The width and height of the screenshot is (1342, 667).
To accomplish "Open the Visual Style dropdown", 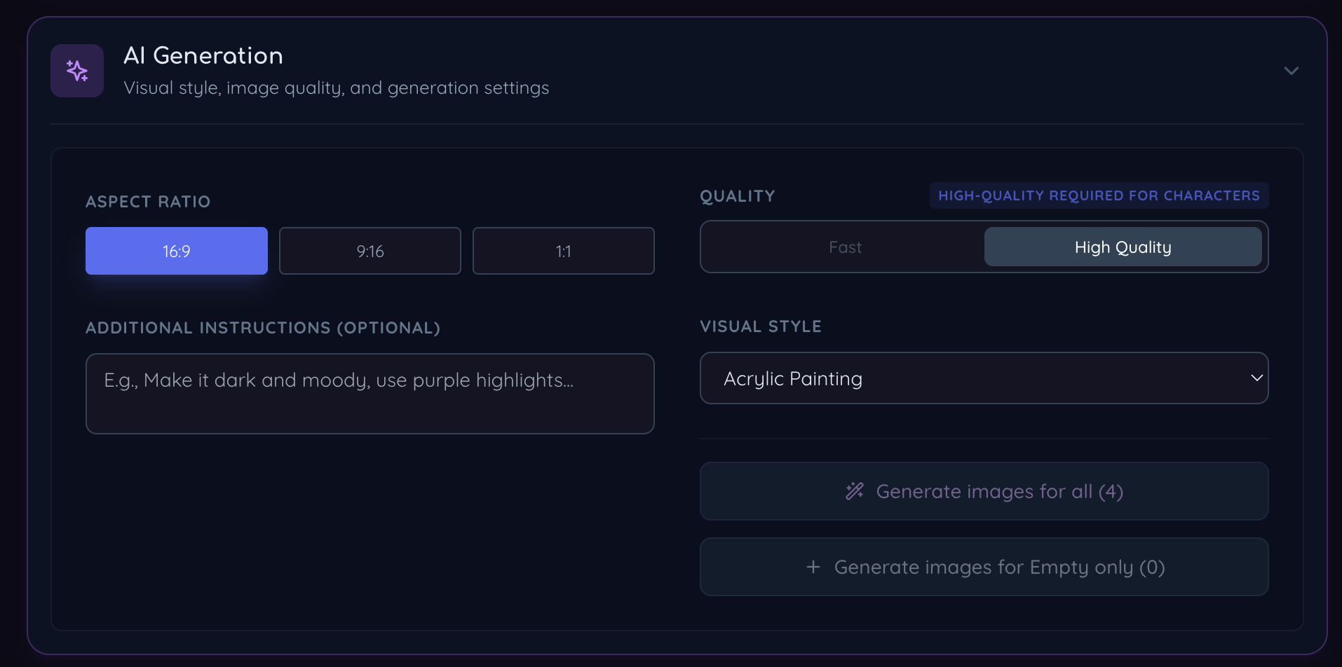I will tap(984, 378).
